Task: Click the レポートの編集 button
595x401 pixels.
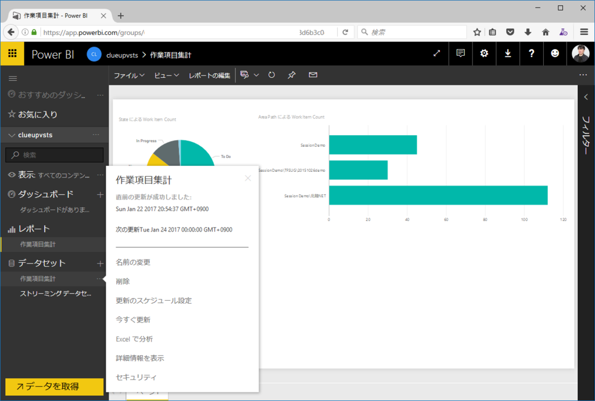Action: coord(209,75)
